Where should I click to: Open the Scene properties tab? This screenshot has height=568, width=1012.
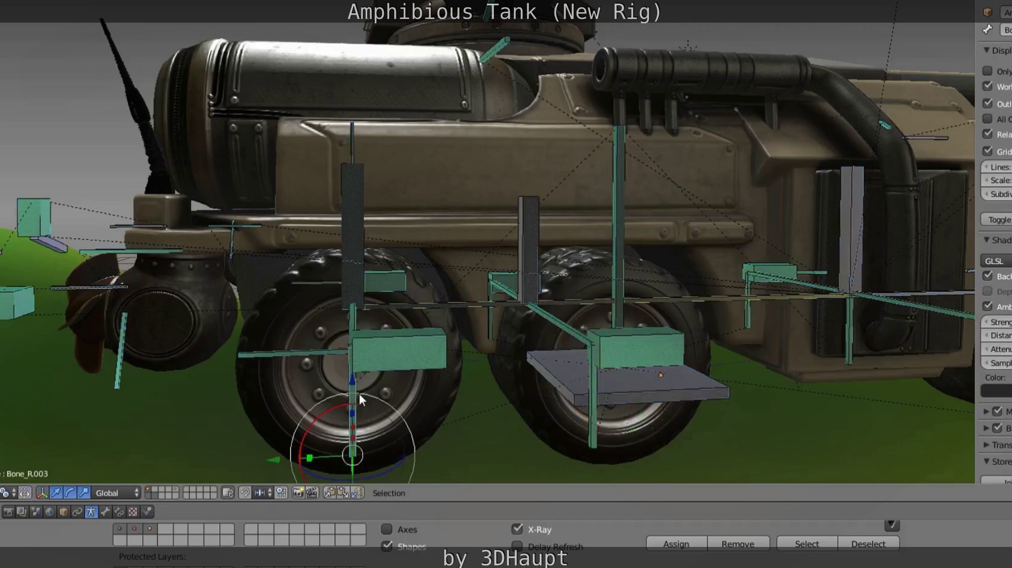(36, 512)
